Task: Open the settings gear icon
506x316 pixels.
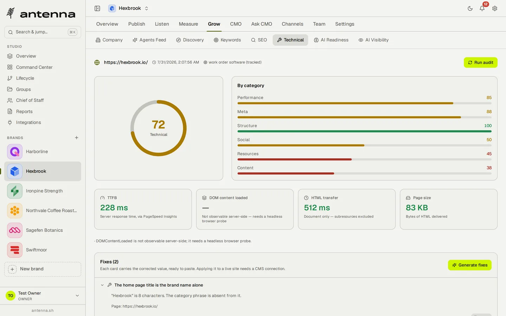Action: (495, 8)
